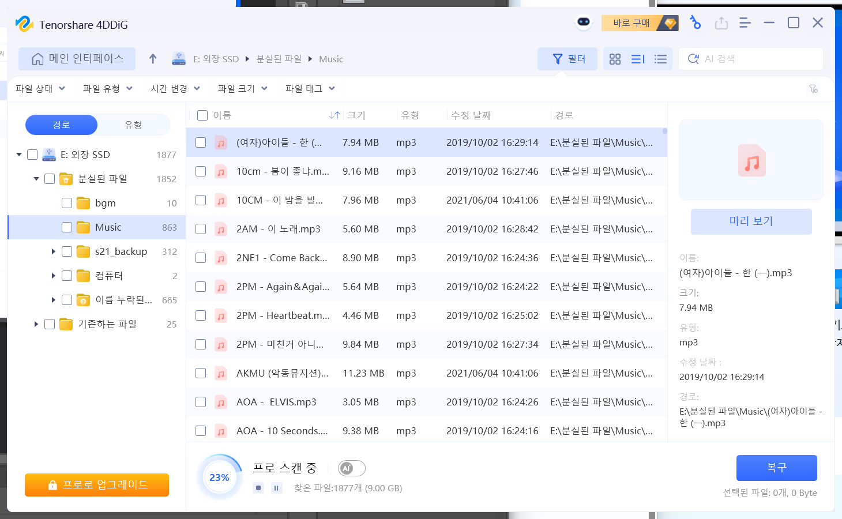Viewport: 842px width, 519px height.
Task: Check the select-all checkbox in header
Action: 202,115
